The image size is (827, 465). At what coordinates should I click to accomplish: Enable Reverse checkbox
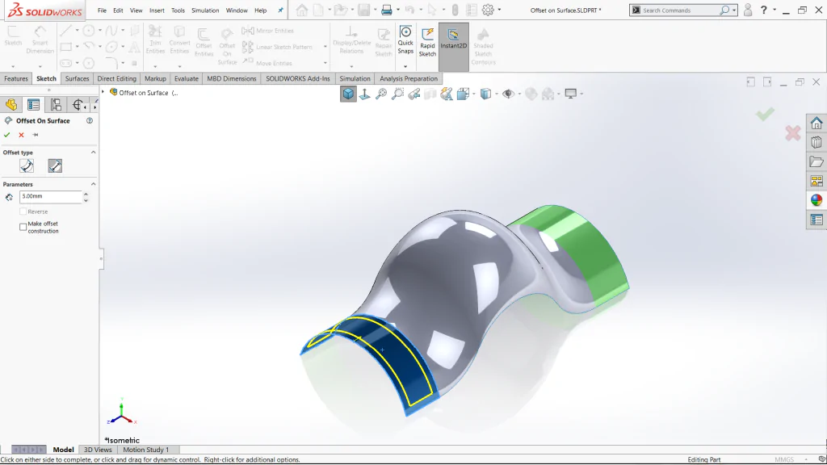[x=23, y=212]
